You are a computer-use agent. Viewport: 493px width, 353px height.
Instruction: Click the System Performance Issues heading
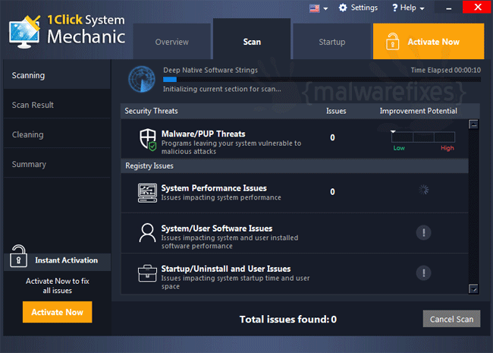(214, 188)
